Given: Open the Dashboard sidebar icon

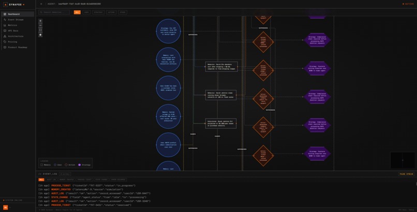Looking at the screenshot, I should click(5, 14).
